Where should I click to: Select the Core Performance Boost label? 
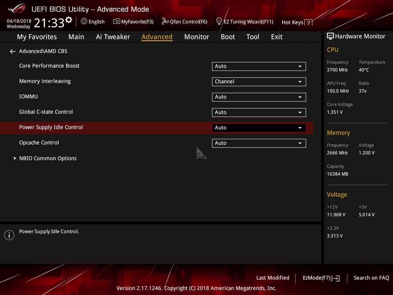pyautogui.click(x=50, y=66)
